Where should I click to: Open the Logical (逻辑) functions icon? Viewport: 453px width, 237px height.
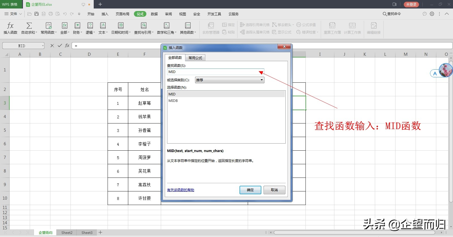[90, 25]
